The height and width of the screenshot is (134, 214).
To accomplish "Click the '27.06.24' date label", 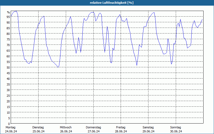I will tap(94, 131).
